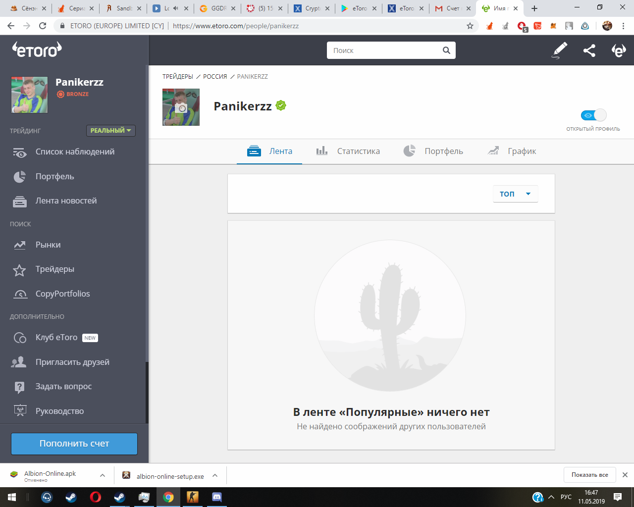
Task: Open the Windows Start menu
Action: click(x=12, y=497)
